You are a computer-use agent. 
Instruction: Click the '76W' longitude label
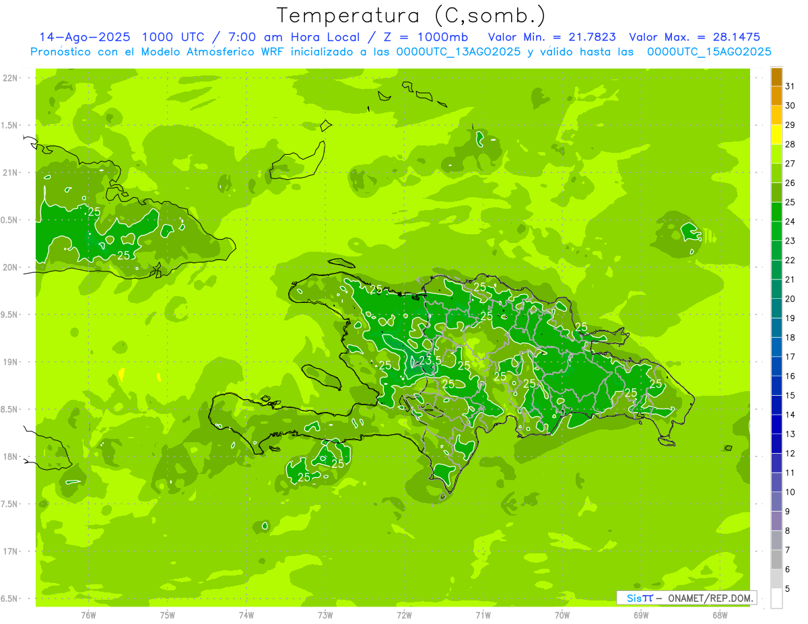[x=88, y=615]
